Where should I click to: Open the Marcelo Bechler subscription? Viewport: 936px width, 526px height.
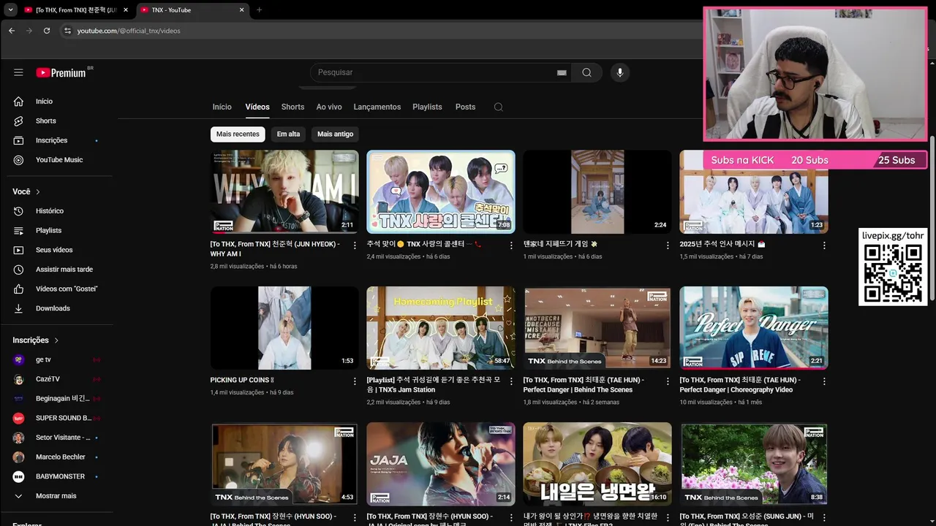(61, 457)
